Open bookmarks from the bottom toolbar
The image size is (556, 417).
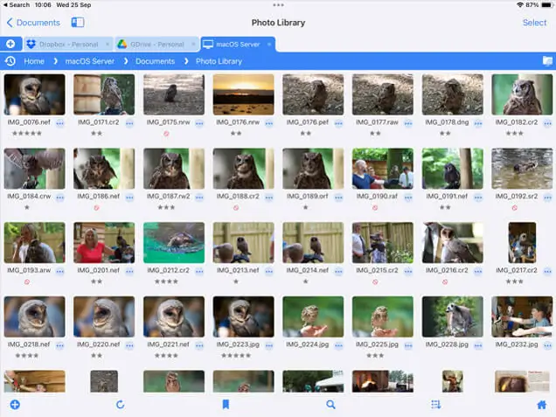tap(226, 405)
